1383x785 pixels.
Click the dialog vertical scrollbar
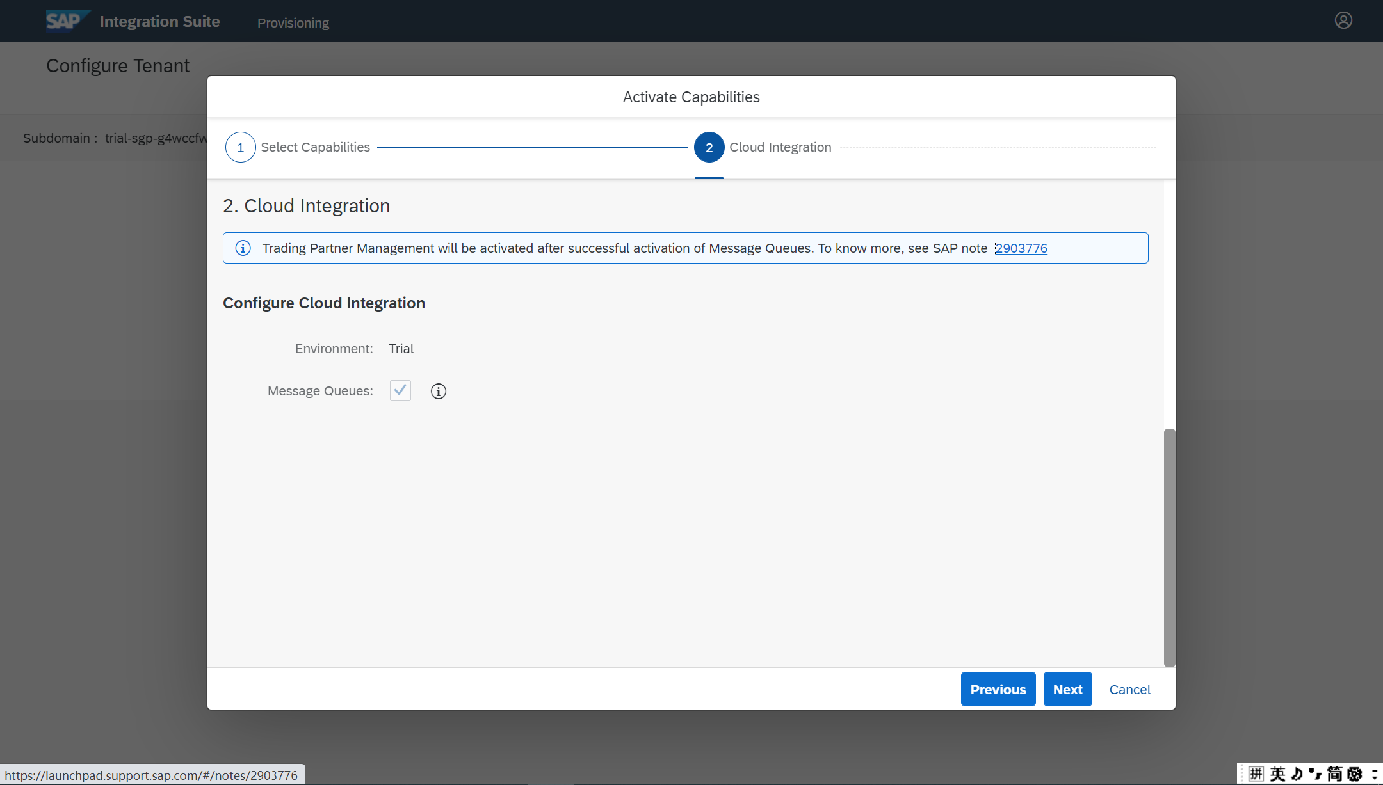tap(1170, 548)
